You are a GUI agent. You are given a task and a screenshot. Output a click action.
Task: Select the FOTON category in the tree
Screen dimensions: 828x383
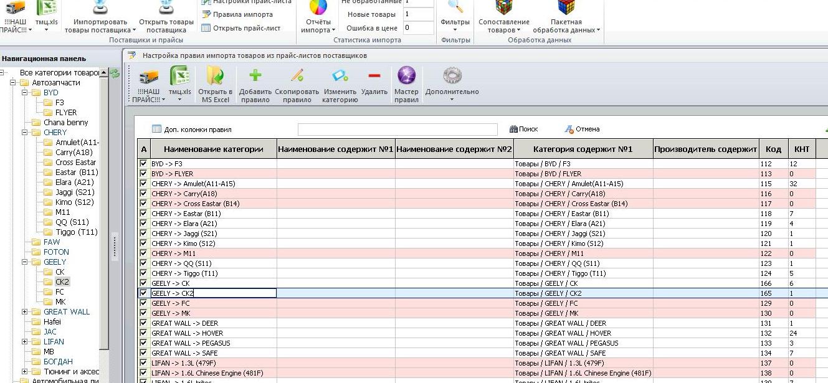pyautogui.click(x=56, y=252)
